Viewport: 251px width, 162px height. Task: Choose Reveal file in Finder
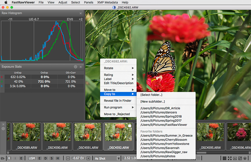pyautogui.click(x=118, y=101)
